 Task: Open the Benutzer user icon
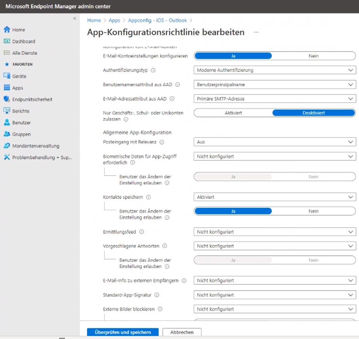click(7, 123)
